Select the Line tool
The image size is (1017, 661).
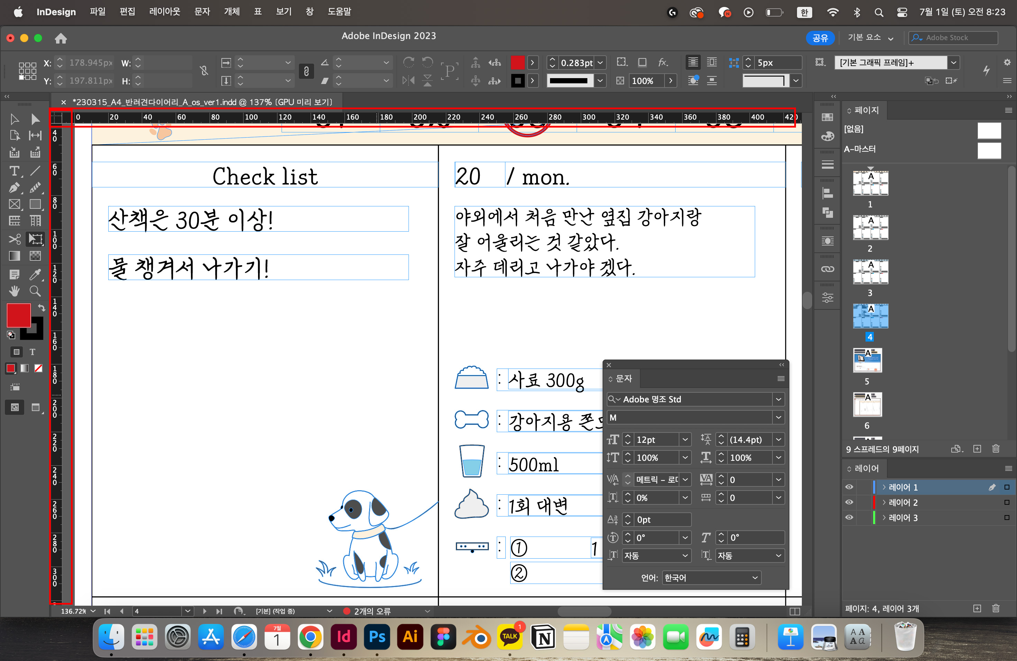[35, 171]
